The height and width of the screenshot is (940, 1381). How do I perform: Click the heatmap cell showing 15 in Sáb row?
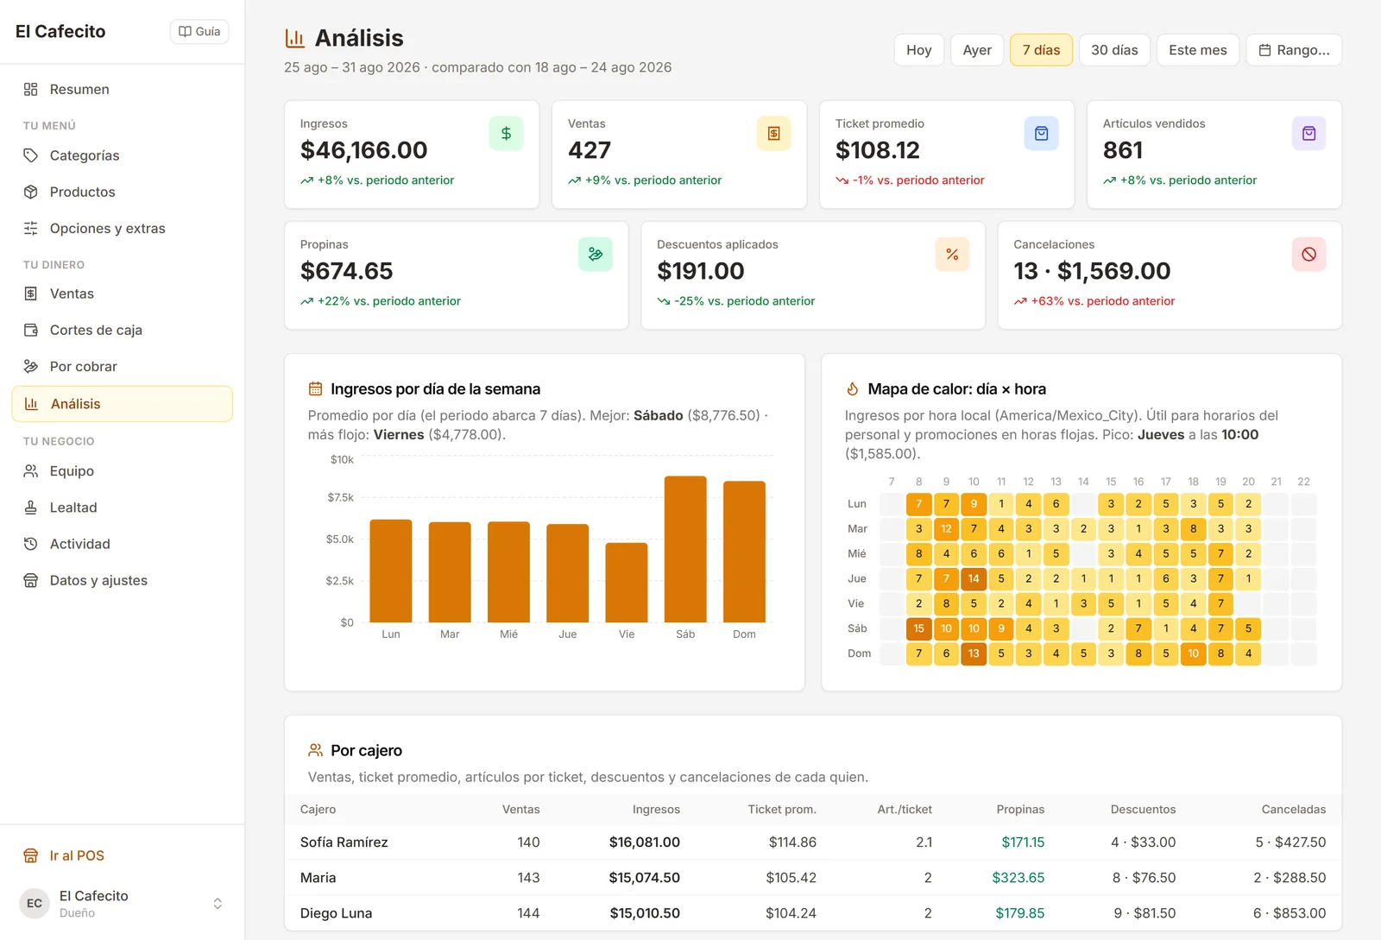coord(918,628)
